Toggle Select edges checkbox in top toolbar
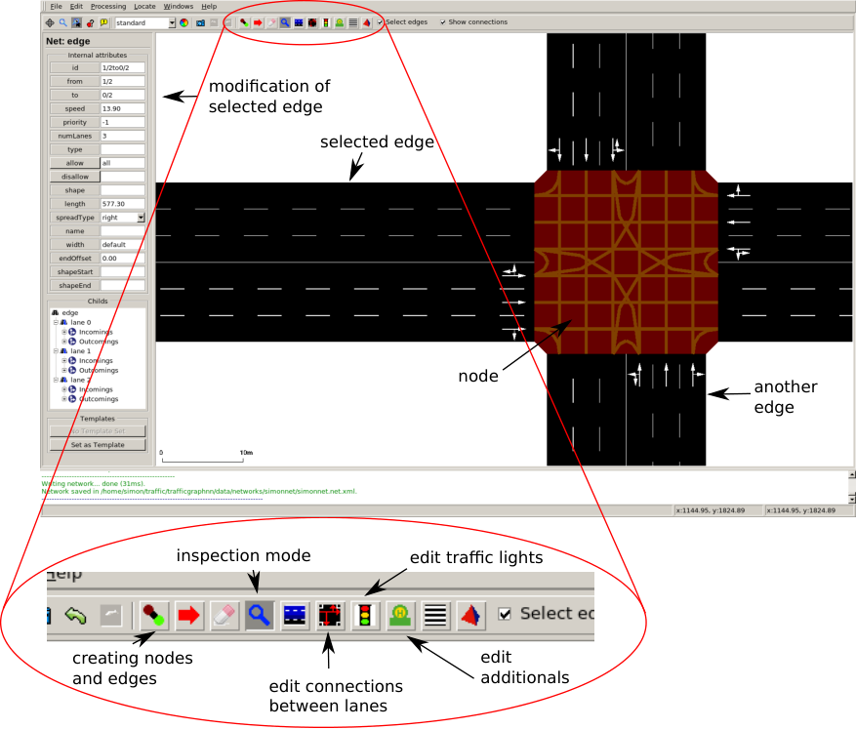This screenshot has width=856, height=729. (380, 22)
